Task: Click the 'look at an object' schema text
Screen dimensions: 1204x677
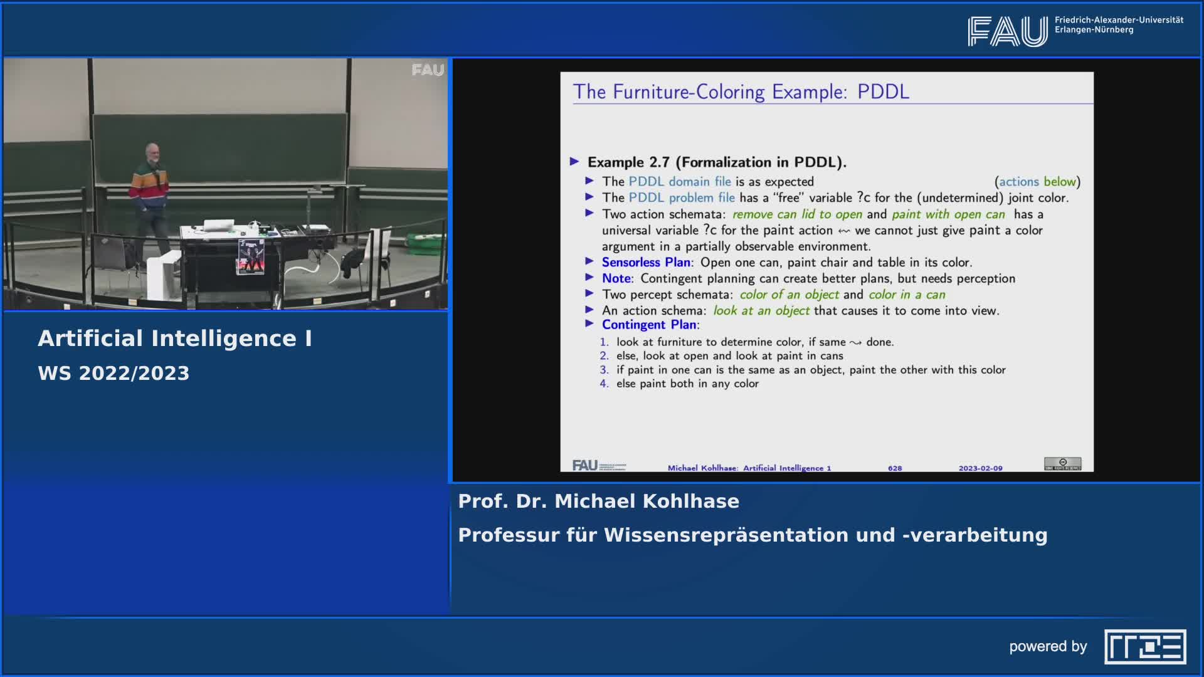Action: 761,311
